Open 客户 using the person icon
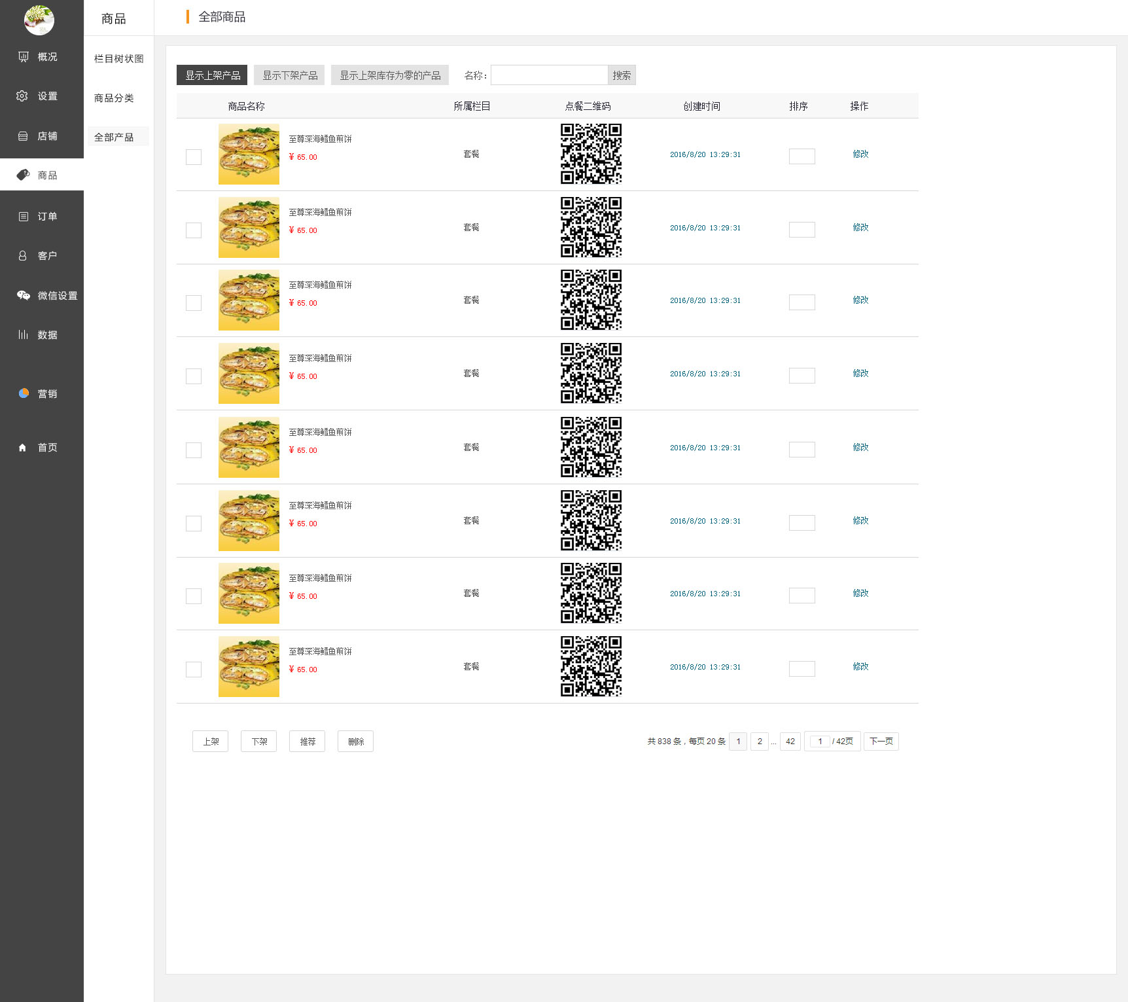The height and width of the screenshot is (1002, 1128). 23,256
